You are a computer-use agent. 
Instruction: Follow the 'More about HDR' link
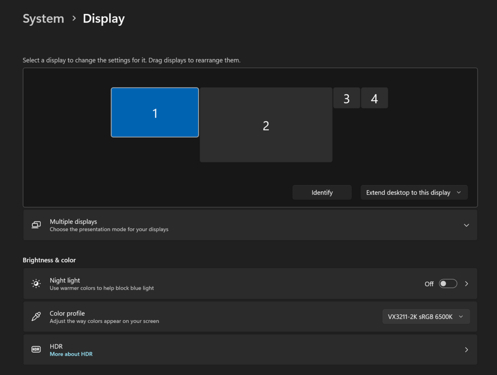71,354
